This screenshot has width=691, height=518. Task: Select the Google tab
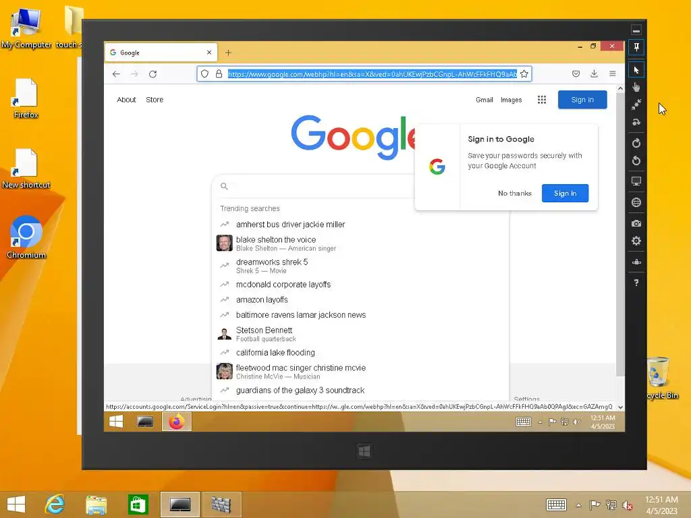tap(161, 53)
